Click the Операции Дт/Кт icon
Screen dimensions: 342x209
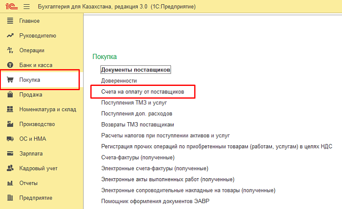(11, 50)
